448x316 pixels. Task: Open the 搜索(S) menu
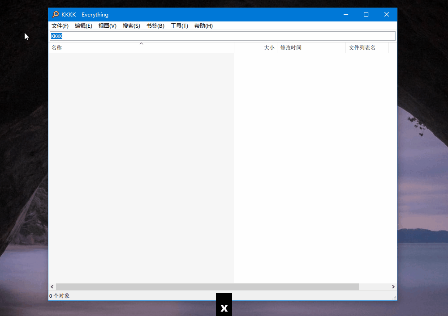(131, 26)
